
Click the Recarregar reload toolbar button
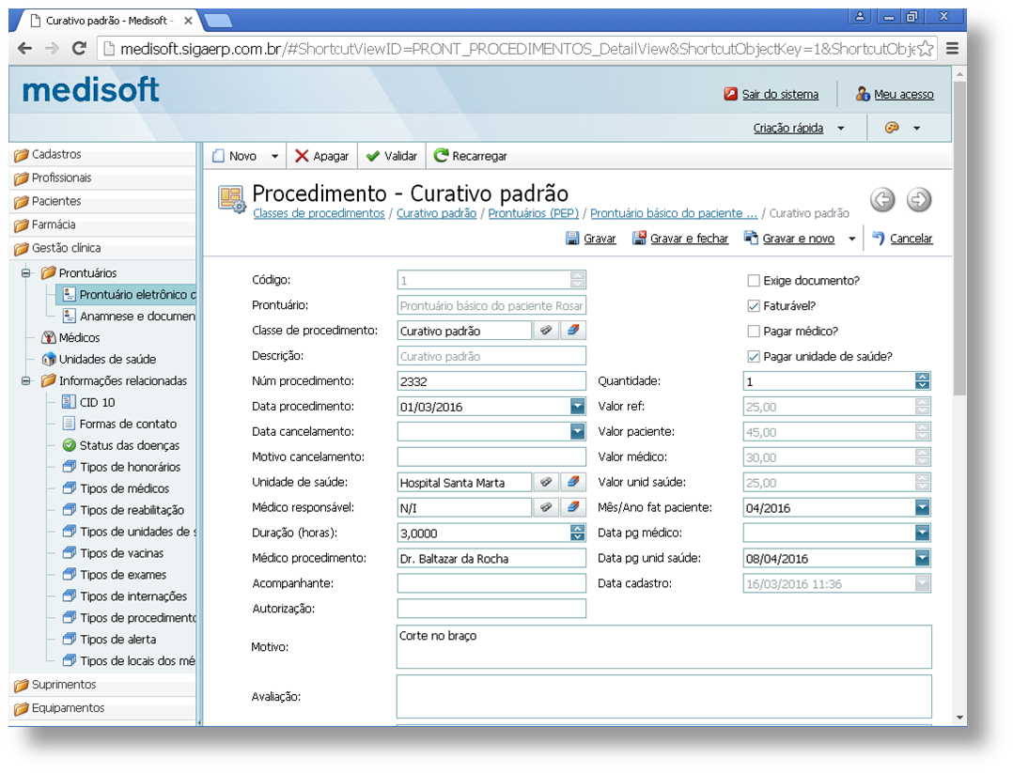click(470, 156)
